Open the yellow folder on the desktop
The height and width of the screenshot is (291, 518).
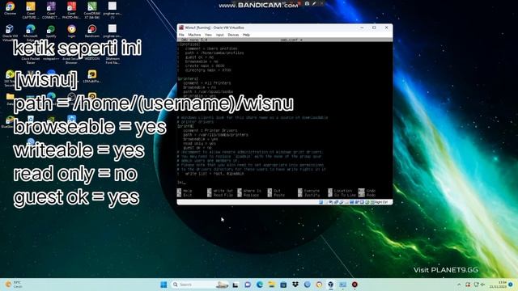click(x=10, y=97)
